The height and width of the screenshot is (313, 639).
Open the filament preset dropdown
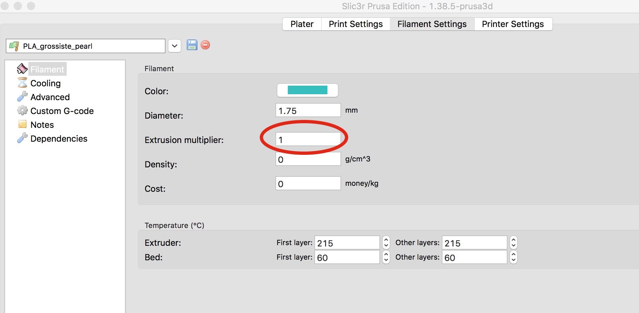click(175, 46)
